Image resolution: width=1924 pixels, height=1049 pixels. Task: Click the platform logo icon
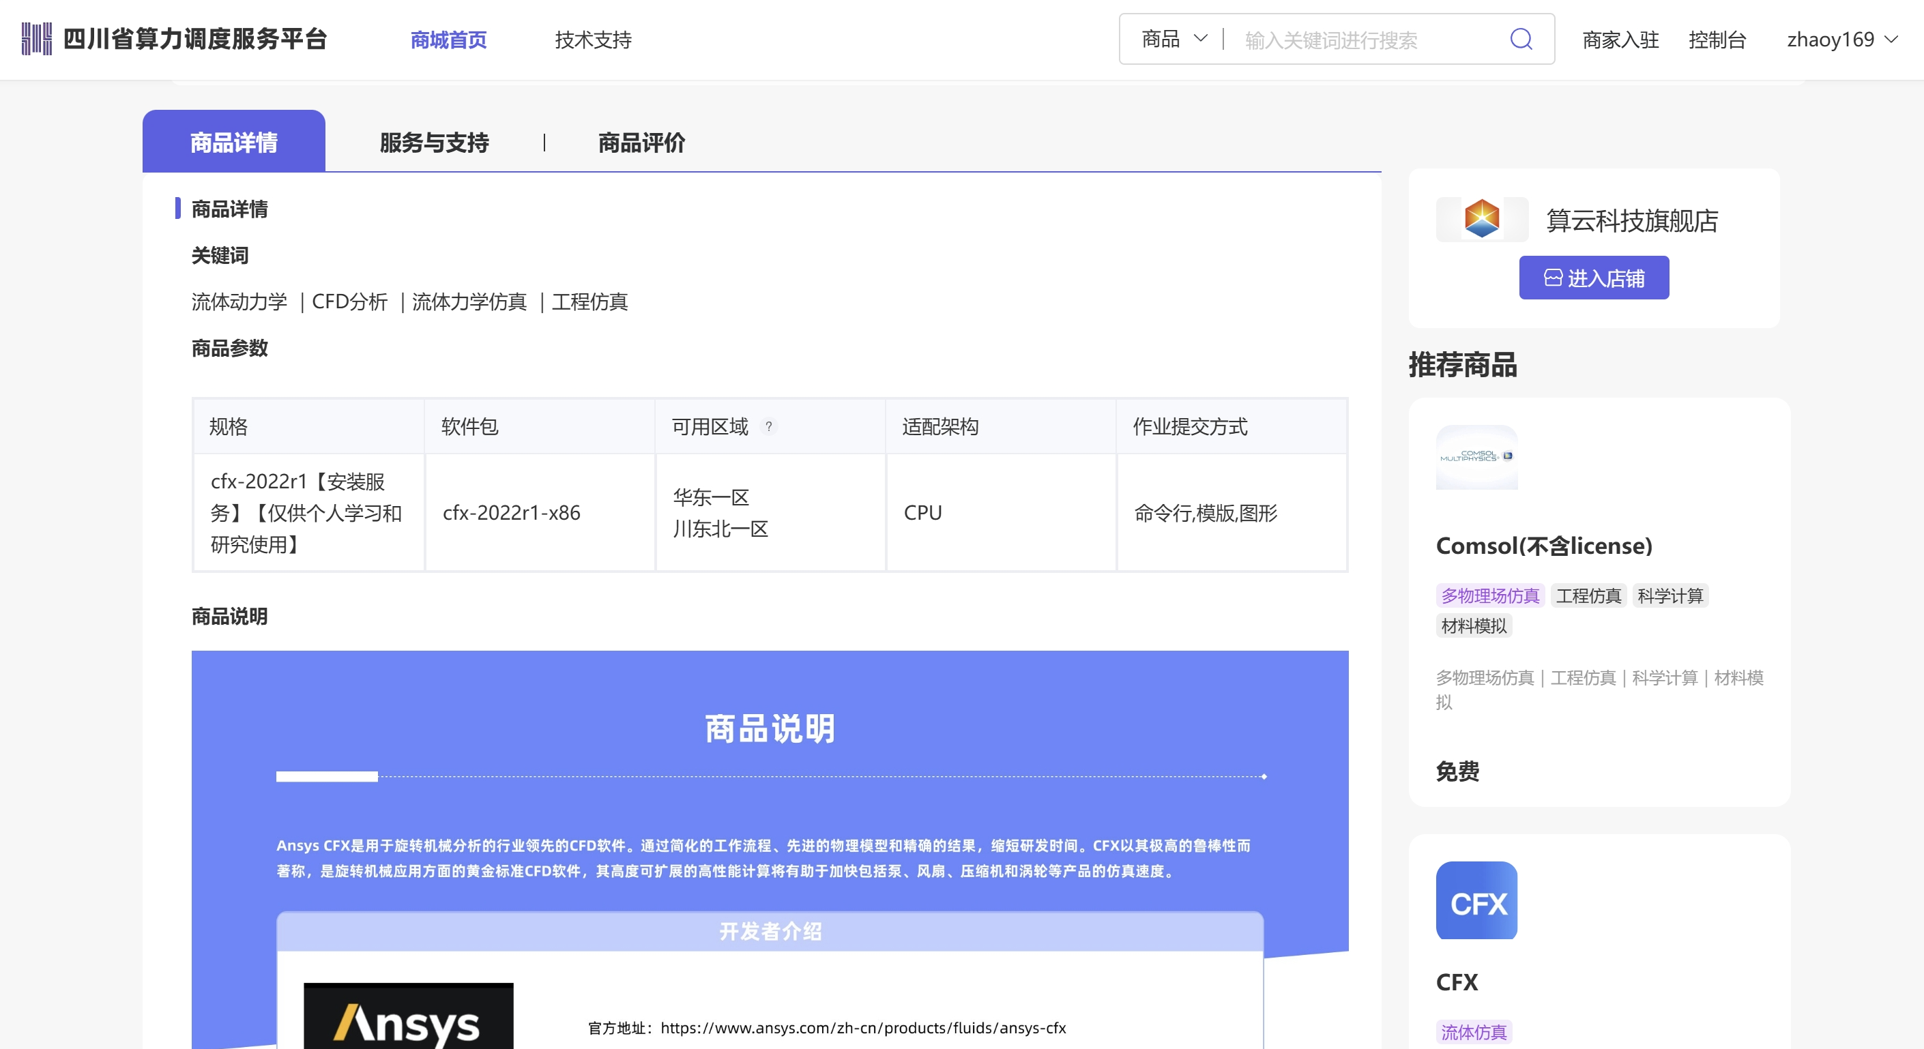coord(37,39)
